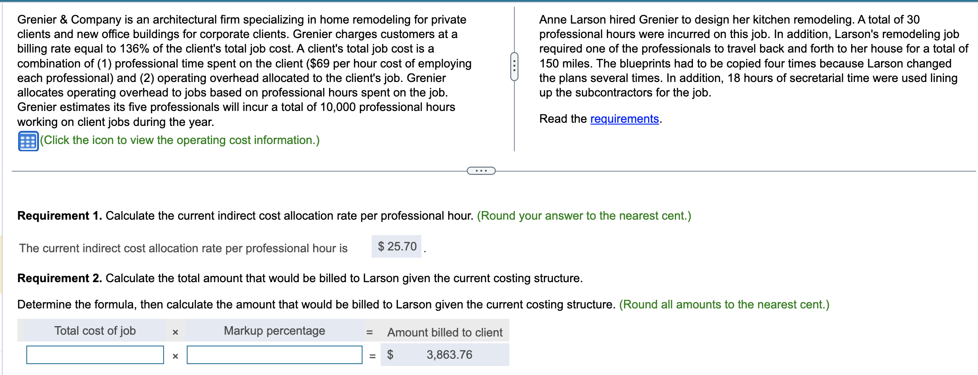Image resolution: width=978 pixels, height=375 pixels.
Task: Click the Total cost of job input field
Action: click(x=95, y=356)
